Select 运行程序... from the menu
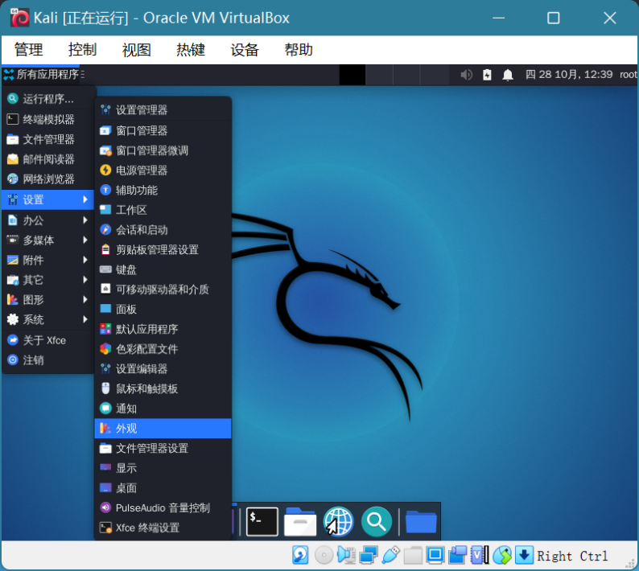Screen dimensions: 639x571 [48, 99]
